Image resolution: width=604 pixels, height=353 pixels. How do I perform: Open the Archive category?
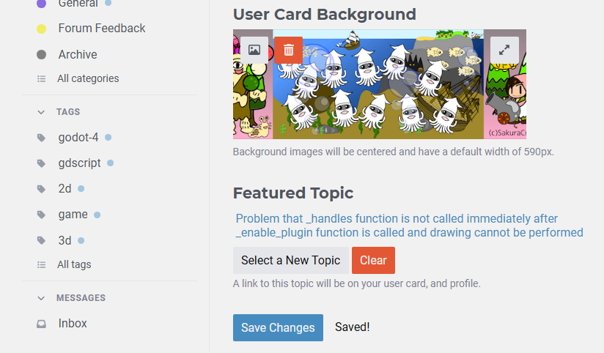tap(78, 55)
